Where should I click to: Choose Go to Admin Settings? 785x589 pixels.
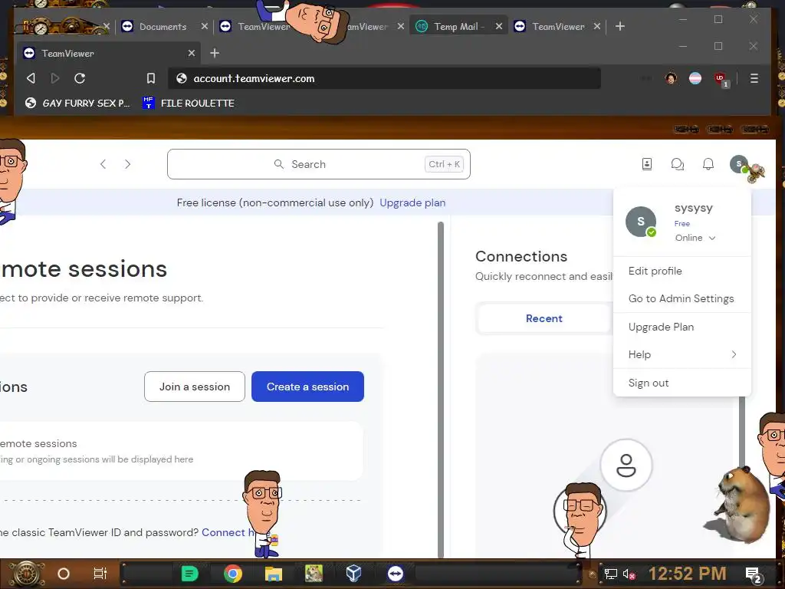[681, 298]
